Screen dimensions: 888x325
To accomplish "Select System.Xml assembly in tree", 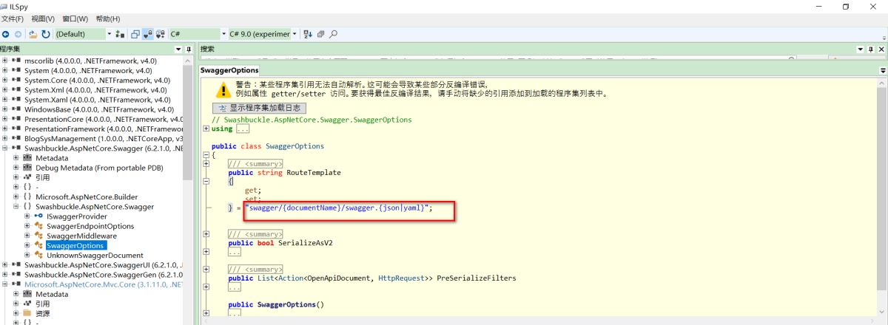I will (x=95, y=89).
